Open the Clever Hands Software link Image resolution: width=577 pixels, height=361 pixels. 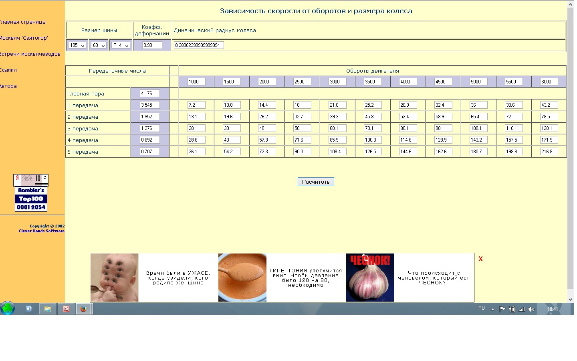[x=42, y=231]
